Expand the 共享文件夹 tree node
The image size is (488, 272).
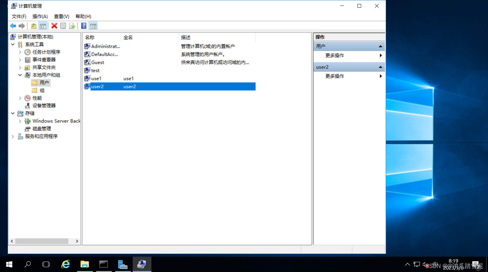(x=20, y=67)
